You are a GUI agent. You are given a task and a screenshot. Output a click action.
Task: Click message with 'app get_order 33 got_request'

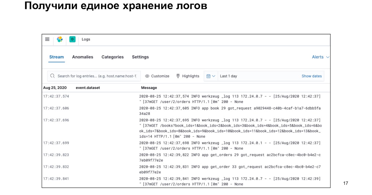[230, 169]
